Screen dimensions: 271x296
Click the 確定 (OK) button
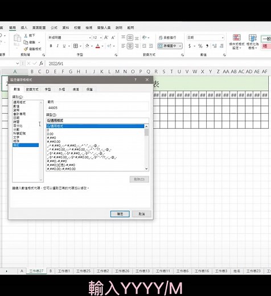click(120, 214)
